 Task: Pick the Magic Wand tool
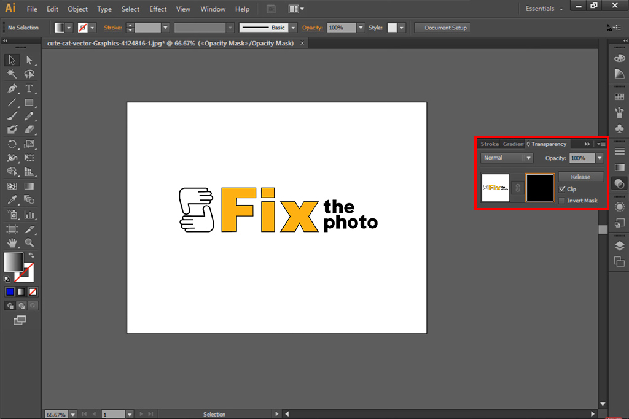coord(12,74)
